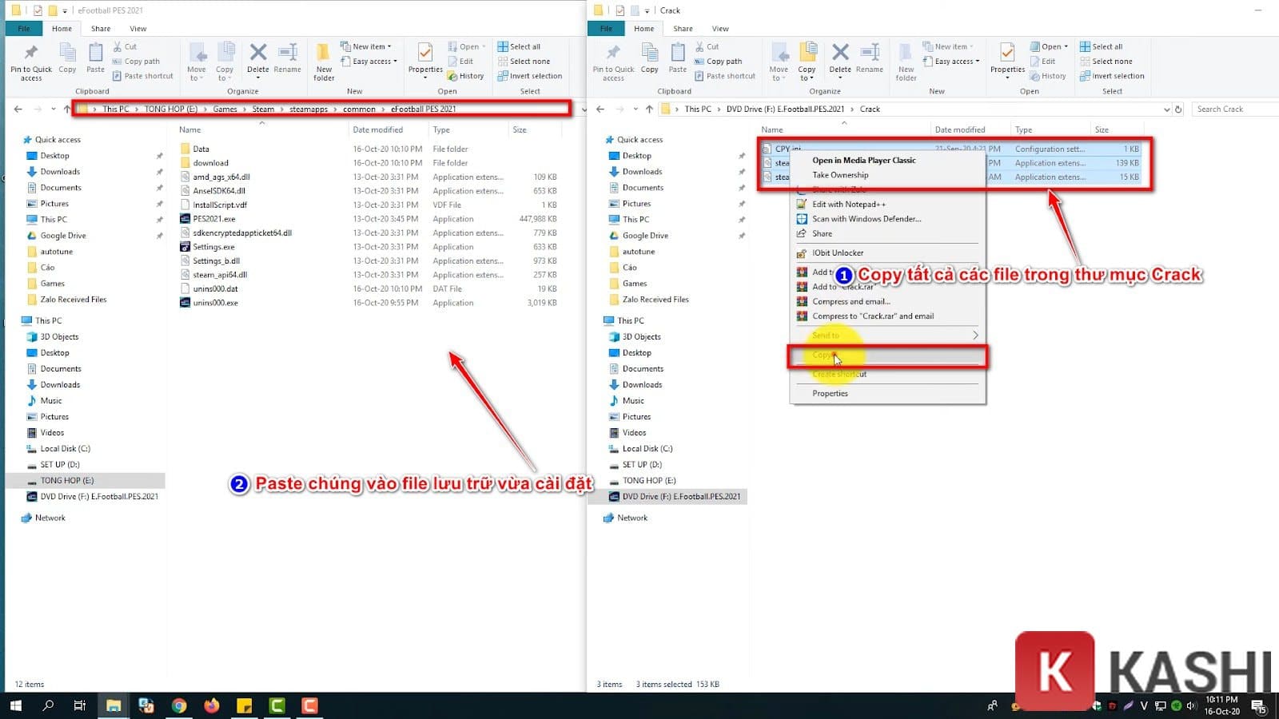Toggle Invert selection in the ribbon
This screenshot has width=1279, height=719.
pos(532,76)
